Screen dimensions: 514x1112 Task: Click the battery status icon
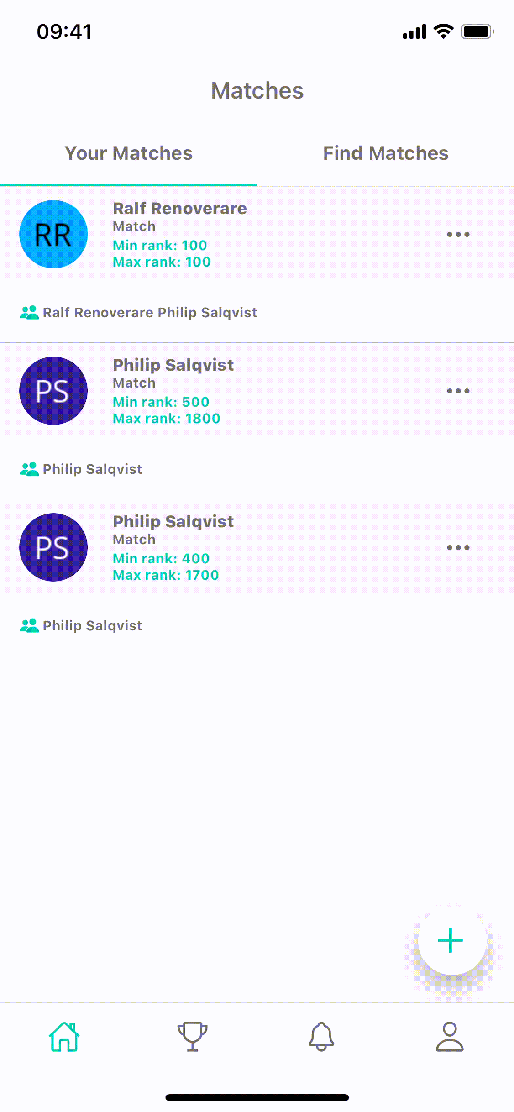(x=477, y=31)
